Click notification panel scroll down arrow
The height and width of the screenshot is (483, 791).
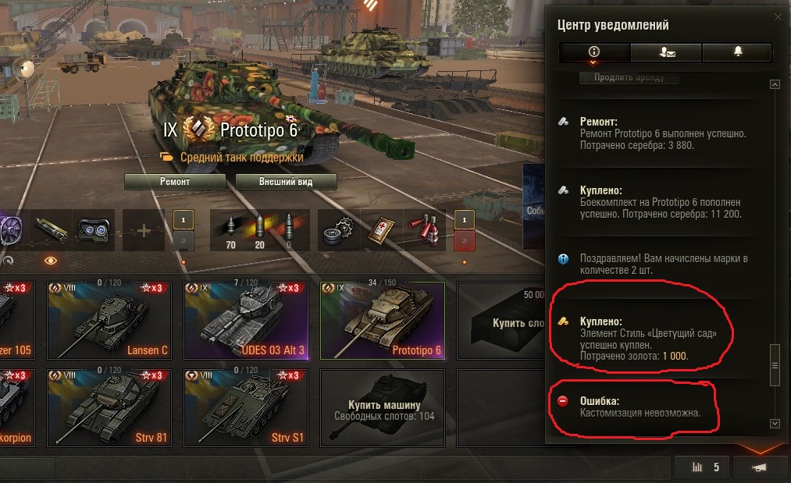[775, 424]
